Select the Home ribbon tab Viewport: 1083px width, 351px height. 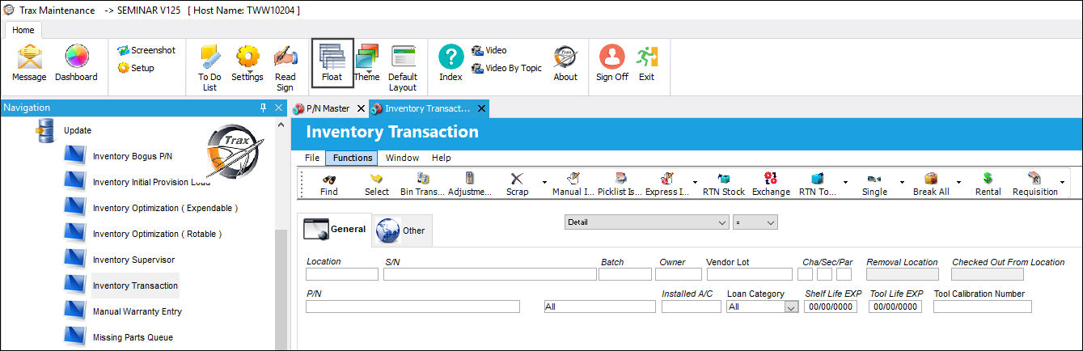click(23, 29)
